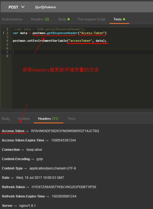Click the {{url}}/tokens URL field
The width and height of the screenshot is (153, 209).
pyautogui.click(x=93, y=7)
